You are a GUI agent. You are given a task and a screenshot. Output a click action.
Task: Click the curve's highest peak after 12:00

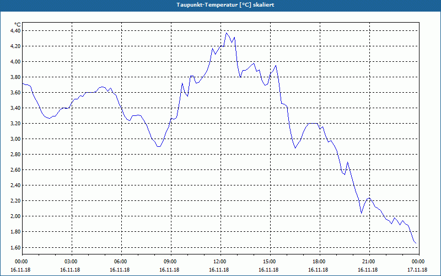227,33
